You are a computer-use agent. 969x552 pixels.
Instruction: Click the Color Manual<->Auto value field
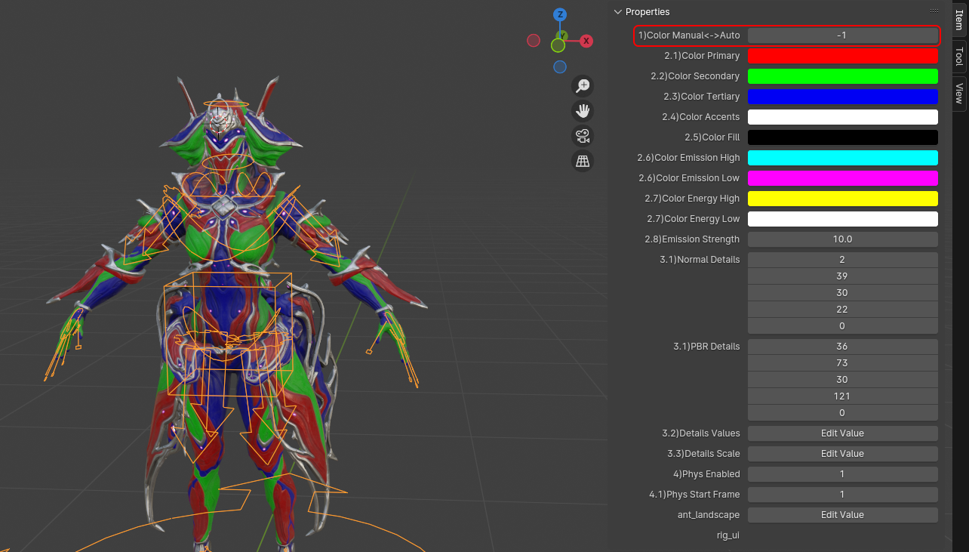[842, 35]
